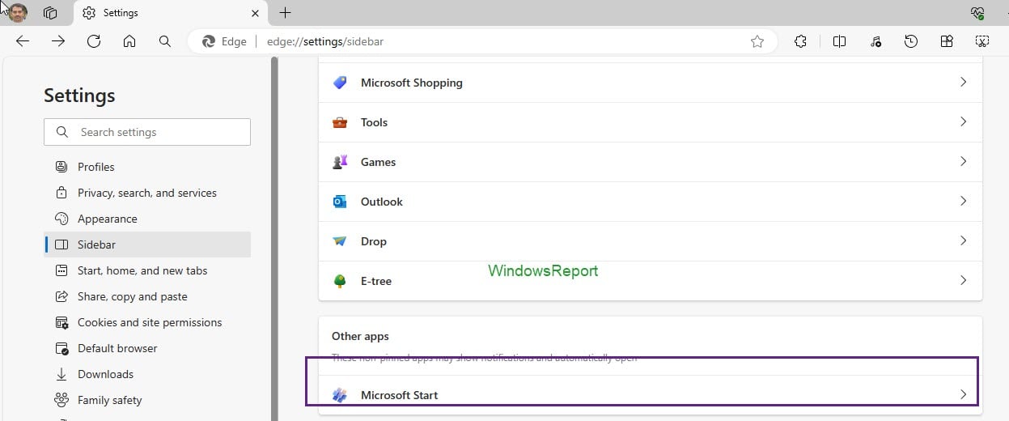
Task: Open the Collections icon
Action: pyautogui.click(x=947, y=41)
